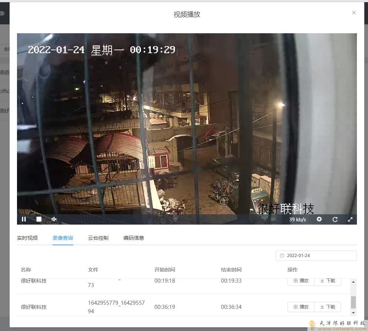Open the 云台控制 tab
This screenshot has width=368, height=331.
point(98,238)
